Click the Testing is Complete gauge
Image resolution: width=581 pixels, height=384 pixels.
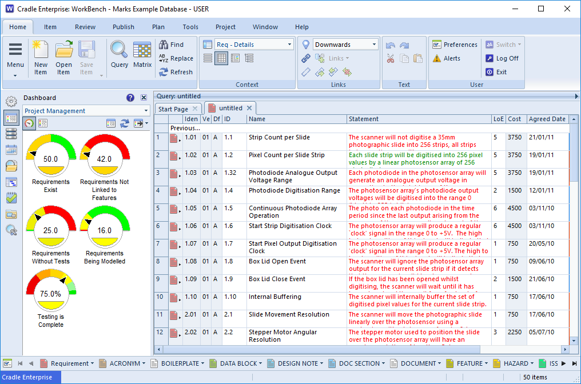point(51,290)
